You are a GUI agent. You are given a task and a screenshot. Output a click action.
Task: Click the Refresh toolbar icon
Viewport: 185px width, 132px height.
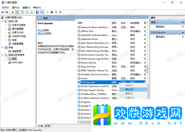27,12
